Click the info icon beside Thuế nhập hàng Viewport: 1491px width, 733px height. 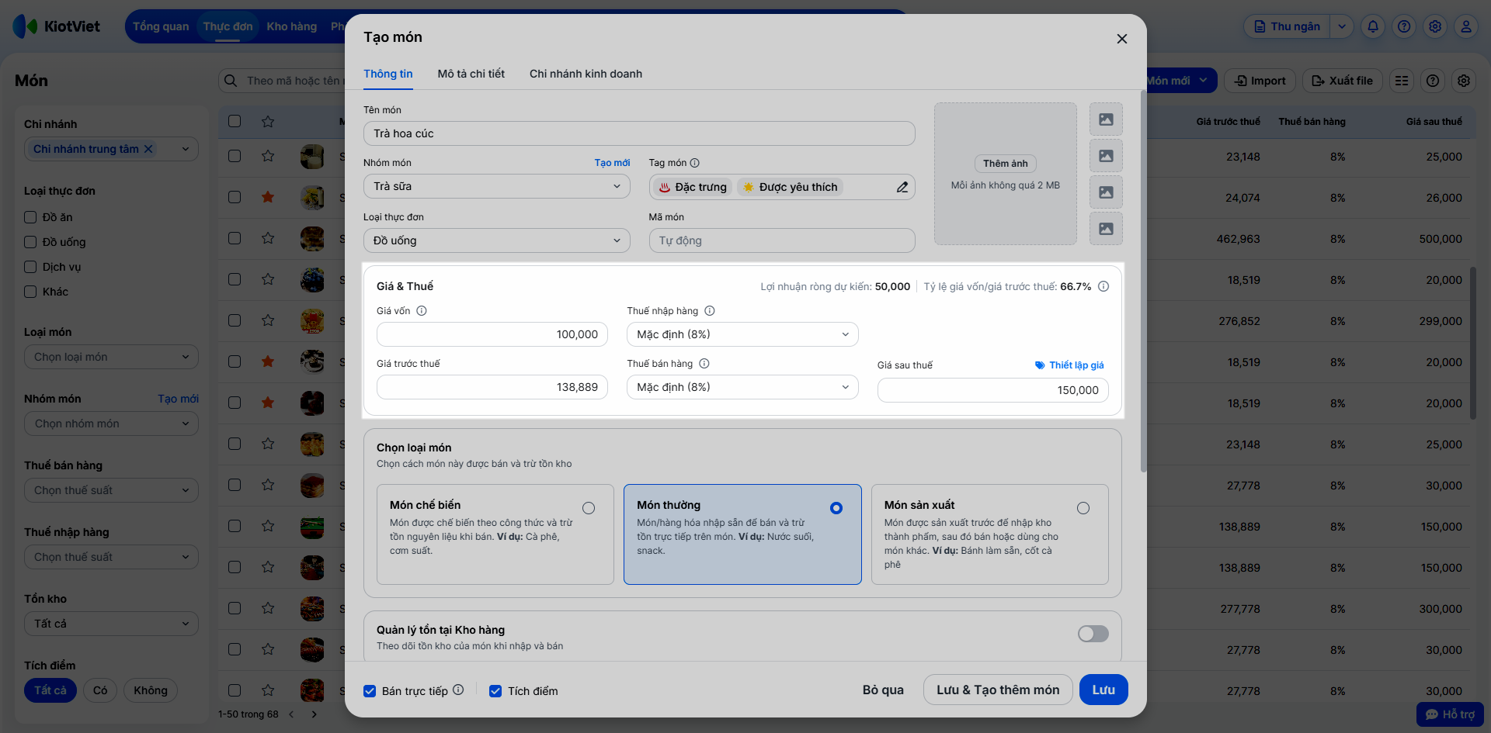pyautogui.click(x=710, y=311)
